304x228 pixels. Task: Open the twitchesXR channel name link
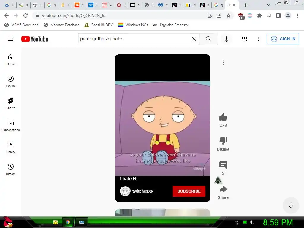click(143, 191)
